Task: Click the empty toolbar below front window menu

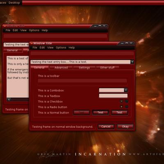Action: [x=82, y=53]
